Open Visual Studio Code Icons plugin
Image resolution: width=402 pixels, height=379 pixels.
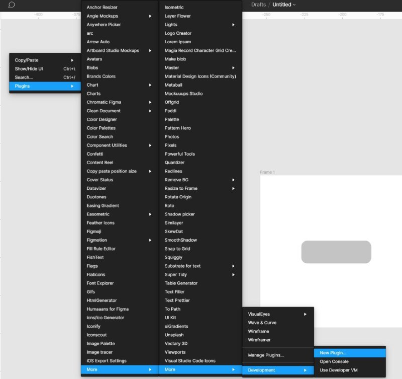(x=200, y=361)
